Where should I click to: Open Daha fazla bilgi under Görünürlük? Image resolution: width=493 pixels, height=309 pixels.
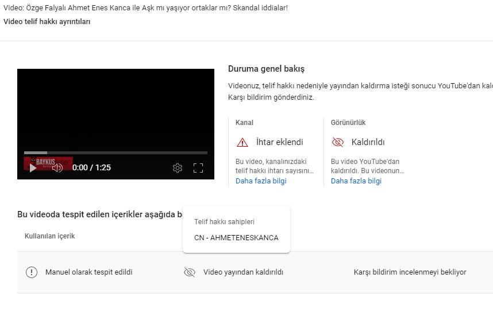[x=356, y=181]
